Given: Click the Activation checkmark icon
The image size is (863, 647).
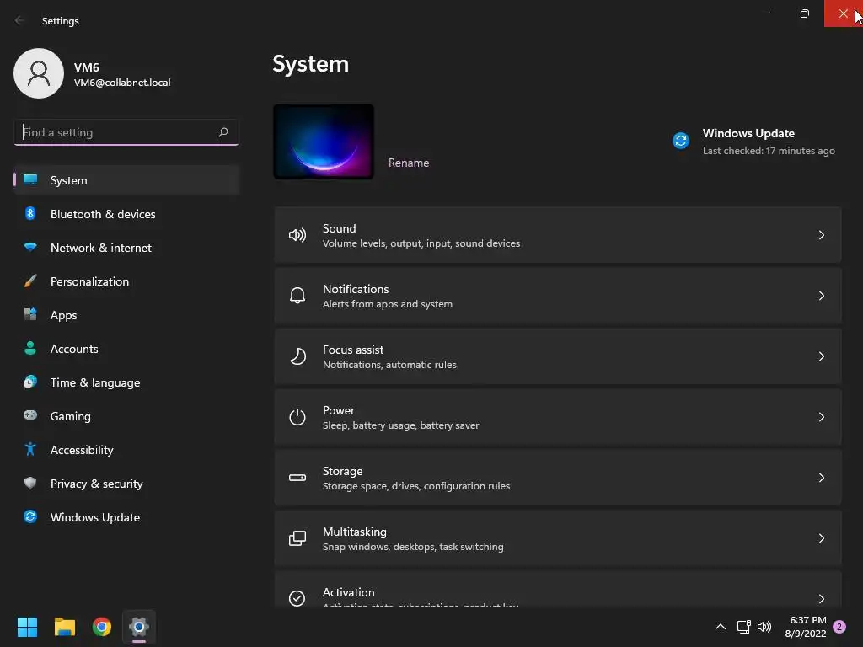Looking at the screenshot, I should click(x=297, y=598).
